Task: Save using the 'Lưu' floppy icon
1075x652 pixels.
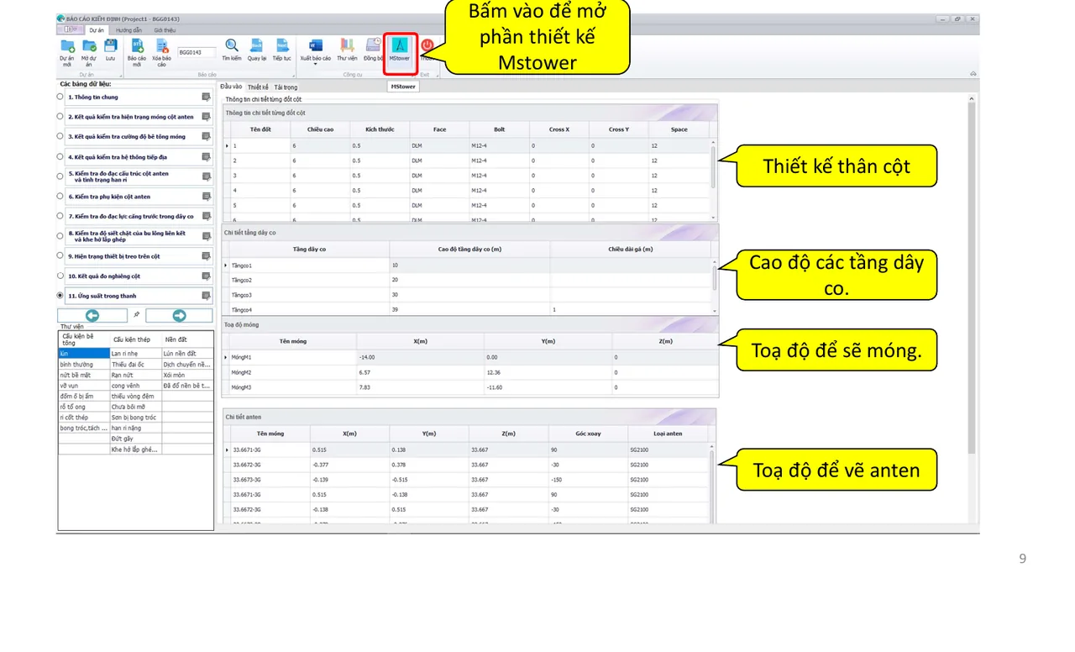Action: coord(110,45)
